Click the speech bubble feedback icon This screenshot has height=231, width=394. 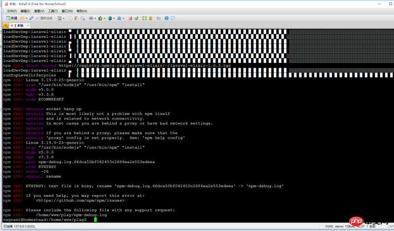coord(173,18)
